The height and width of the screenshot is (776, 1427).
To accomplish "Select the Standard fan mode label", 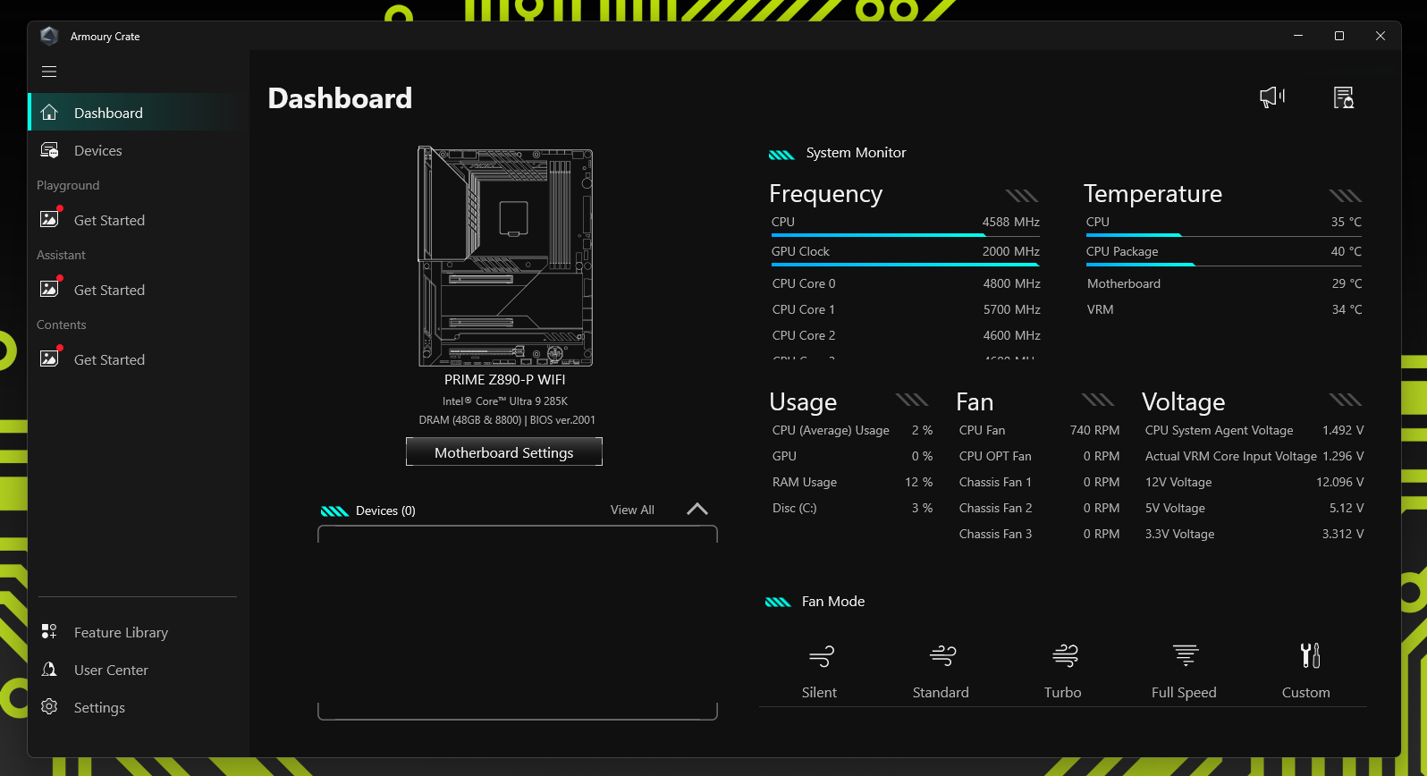I will click(x=941, y=692).
